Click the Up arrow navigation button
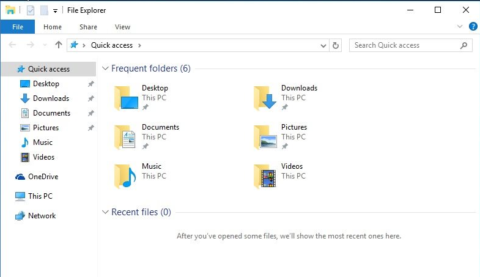Screen dimensions: 480x277 click(59, 45)
